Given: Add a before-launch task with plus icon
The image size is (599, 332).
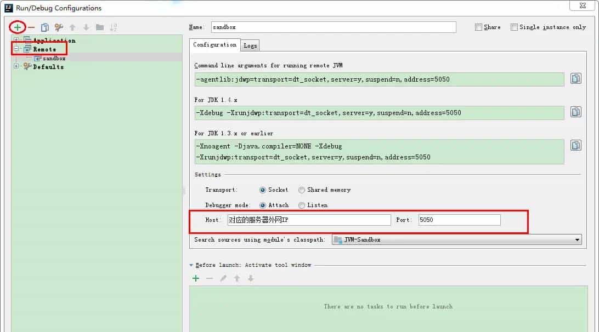Looking at the screenshot, I should [x=196, y=278].
